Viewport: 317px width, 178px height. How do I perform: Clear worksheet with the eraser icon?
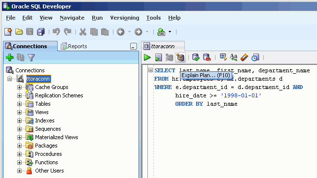point(244,57)
